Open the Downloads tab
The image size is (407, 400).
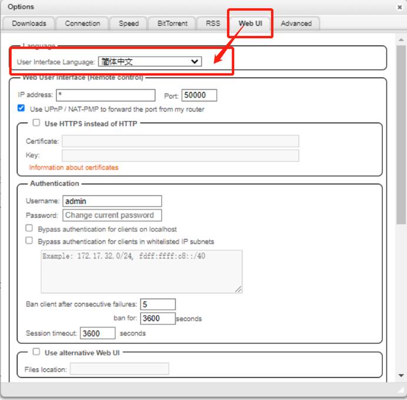click(28, 24)
